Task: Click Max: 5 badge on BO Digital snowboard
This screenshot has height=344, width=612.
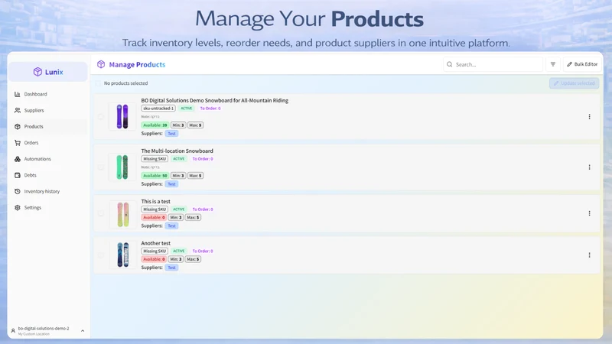Action: click(196, 125)
